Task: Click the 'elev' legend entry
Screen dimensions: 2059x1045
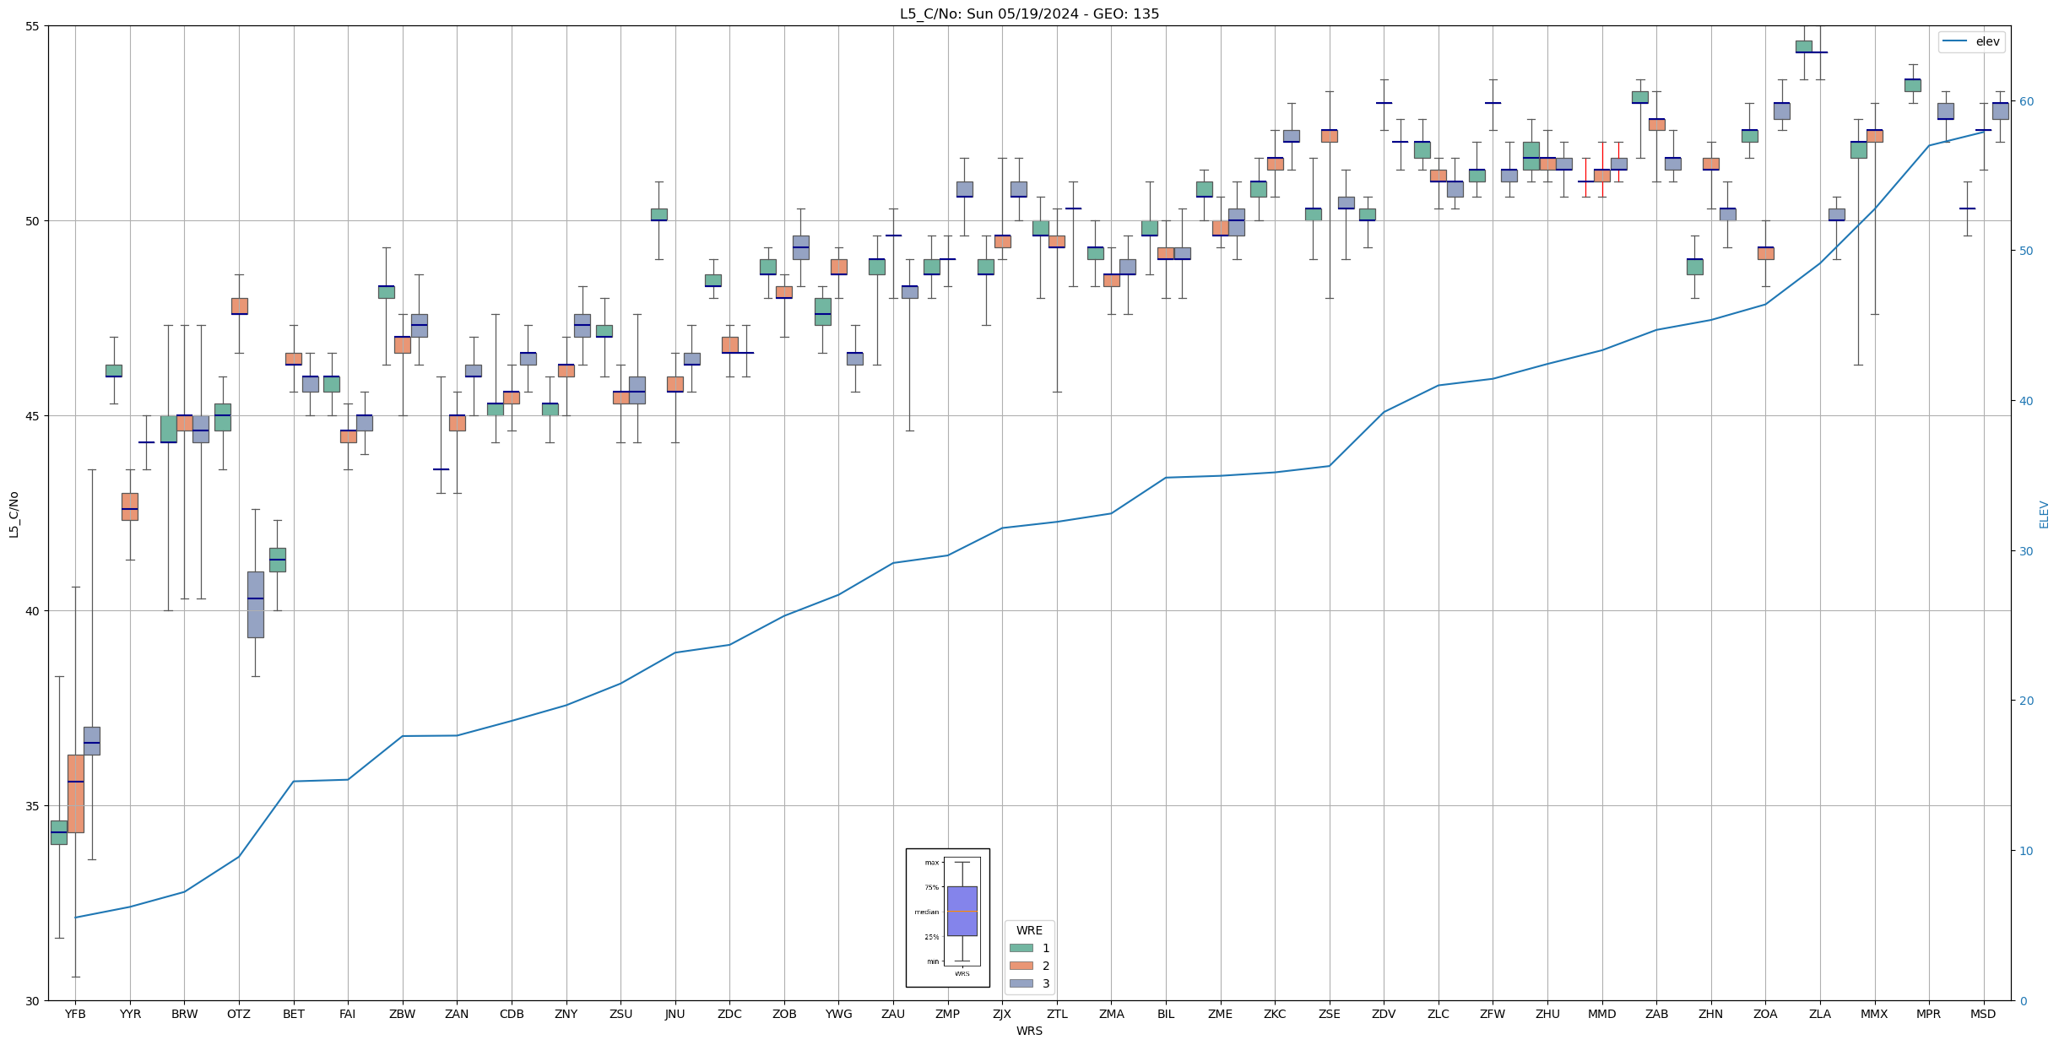Action: pyautogui.click(x=1972, y=41)
